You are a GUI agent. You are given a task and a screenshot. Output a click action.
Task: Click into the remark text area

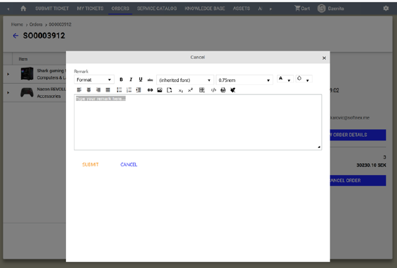198,122
